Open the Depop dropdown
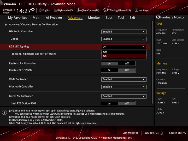The width and height of the screenshot is (188, 141). pyautogui.click(x=124, y=39)
